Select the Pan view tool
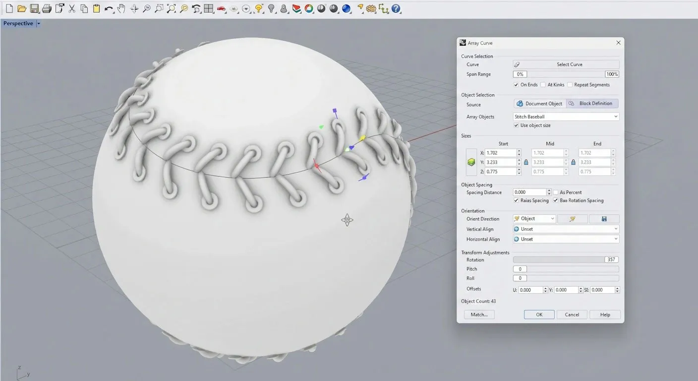Screen dimensions: 698x381 (121, 8)
